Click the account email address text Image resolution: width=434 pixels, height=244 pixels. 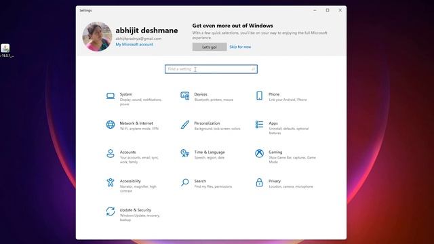pyautogui.click(x=138, y=39)
